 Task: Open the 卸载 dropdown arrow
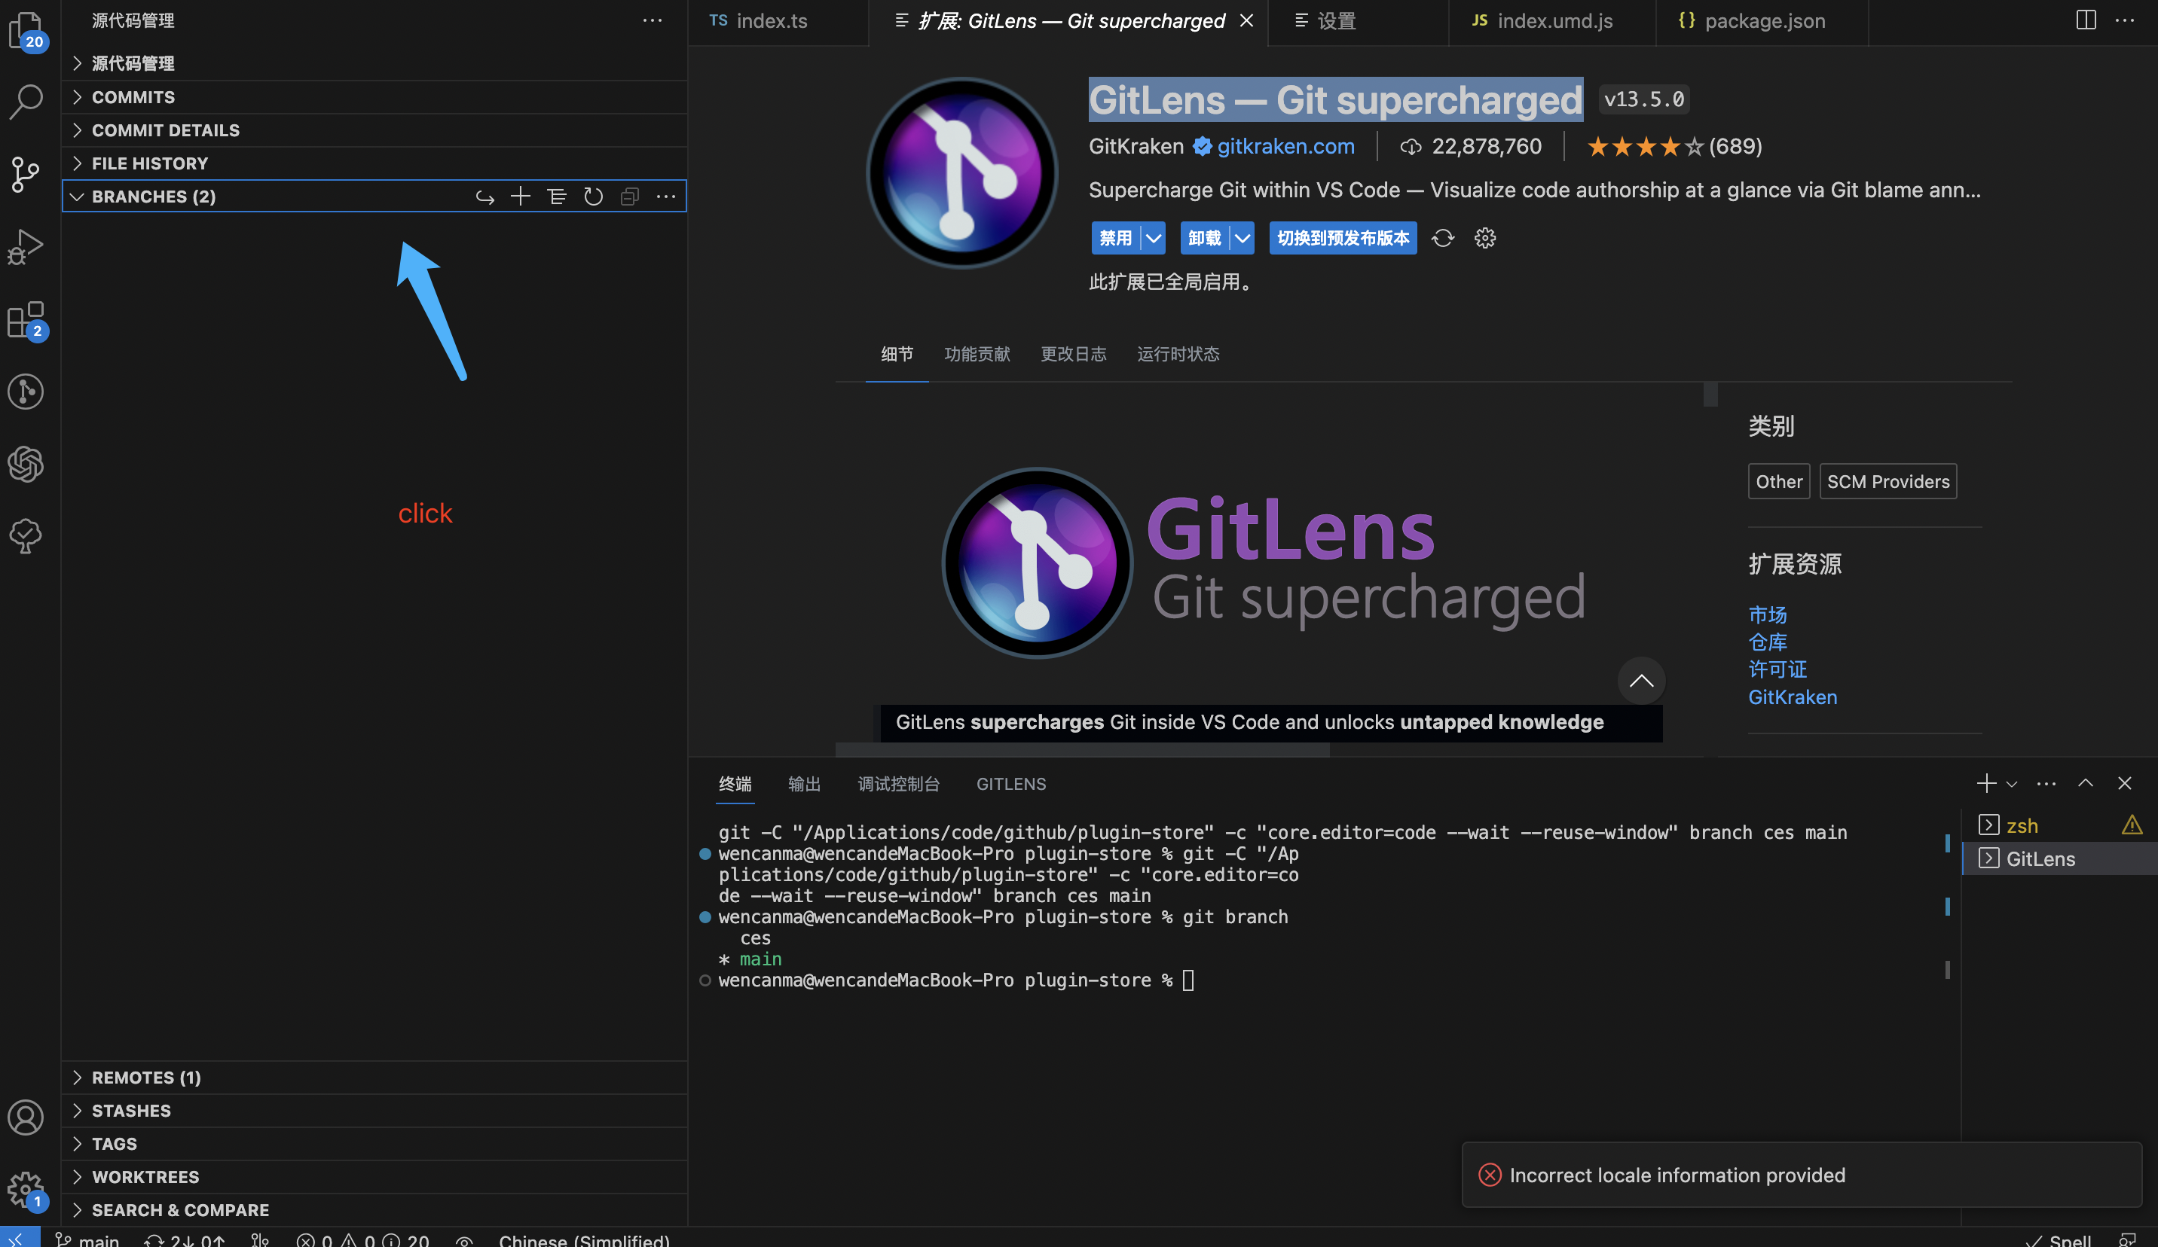(x=1243, y=238)
